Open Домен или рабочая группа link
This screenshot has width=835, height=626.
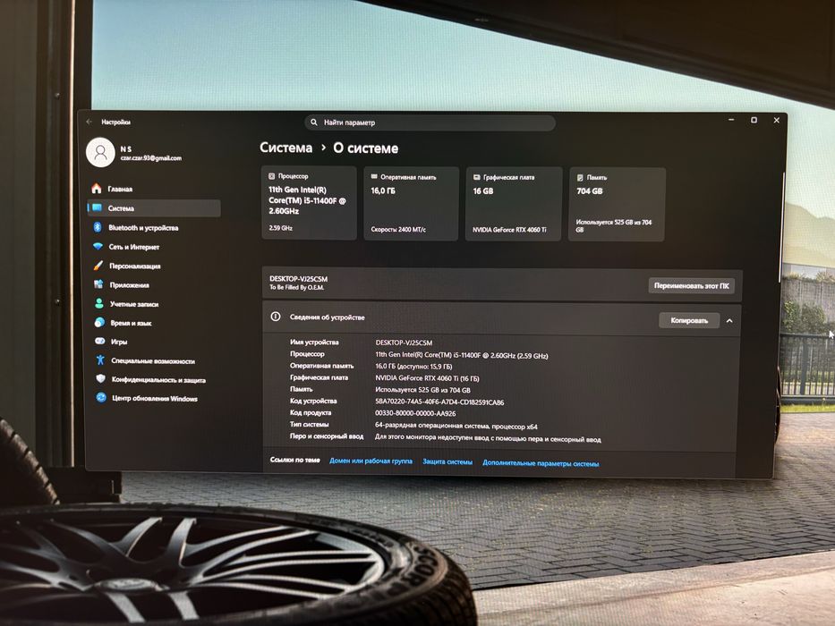[x=371, y=461]
